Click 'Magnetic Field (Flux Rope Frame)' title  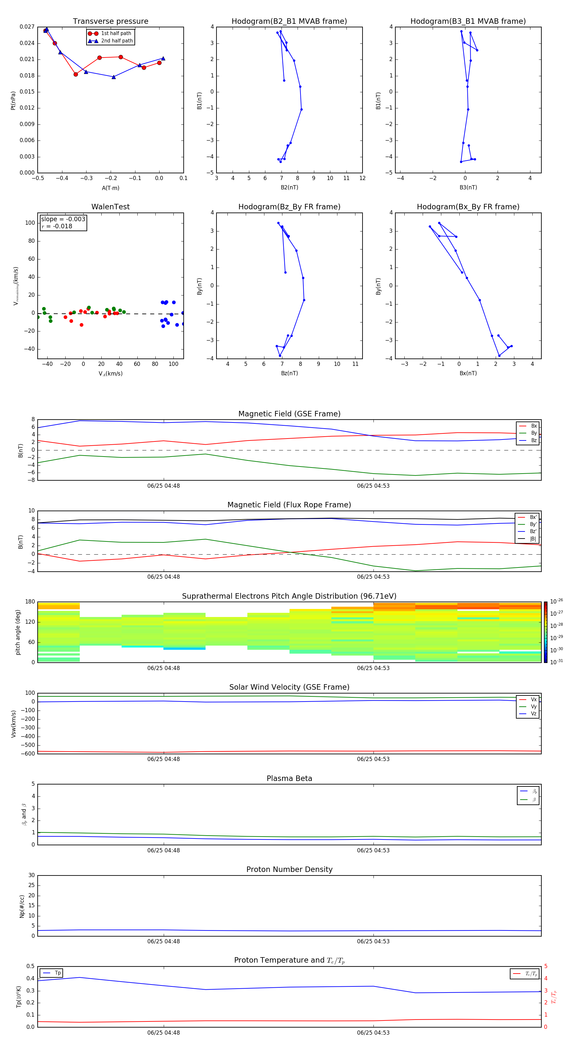289,505
